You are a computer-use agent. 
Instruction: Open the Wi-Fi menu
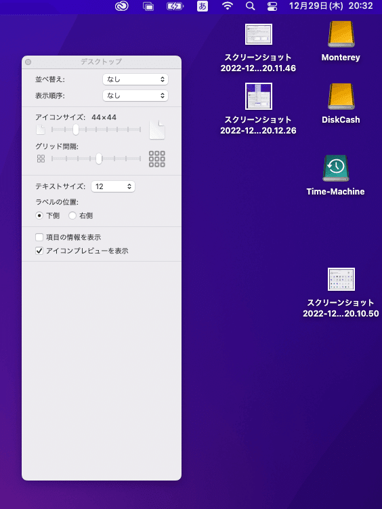pos(228,6)
